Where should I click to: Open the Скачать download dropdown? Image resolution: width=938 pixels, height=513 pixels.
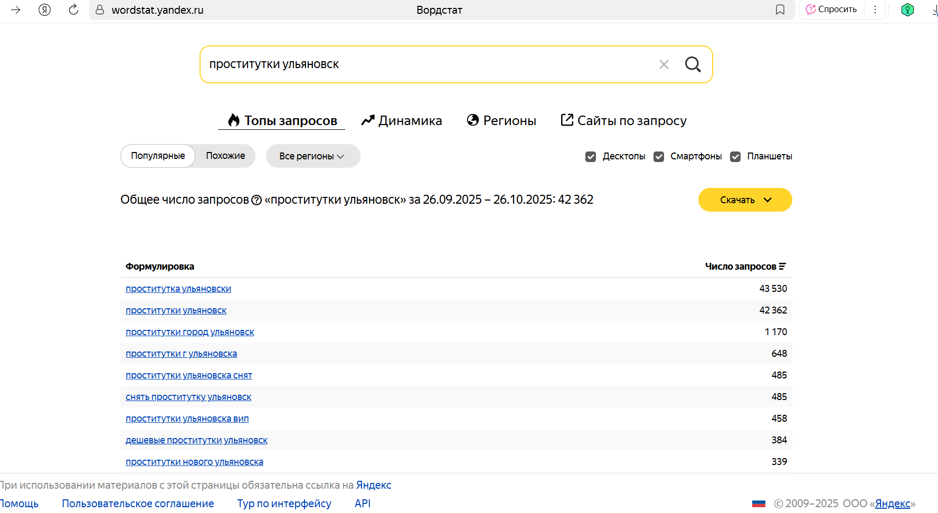[745, 200]
